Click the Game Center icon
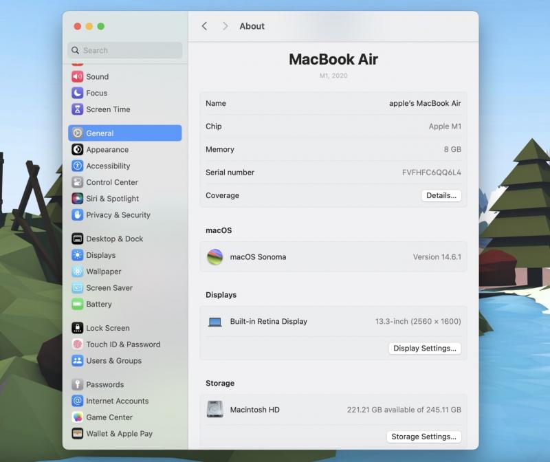The image size is (550, 462). [x=78, y=417]
